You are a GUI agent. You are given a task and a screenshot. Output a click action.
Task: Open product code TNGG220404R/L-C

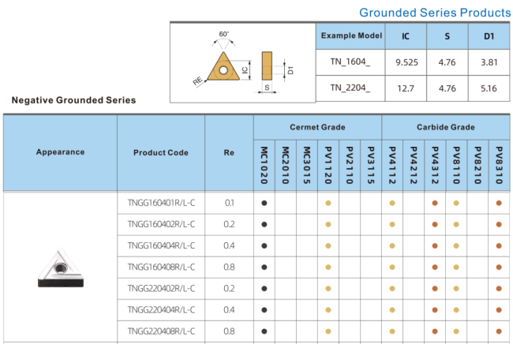pos(161,309)
